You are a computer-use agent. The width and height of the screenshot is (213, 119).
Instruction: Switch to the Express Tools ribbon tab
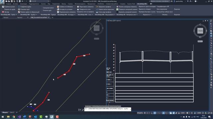[131, 4]
